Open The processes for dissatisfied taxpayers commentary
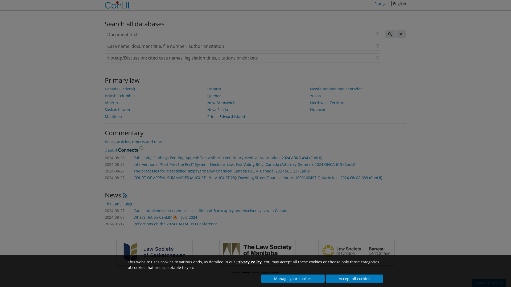This screenshot has width=511, height=287. (169, 171)
